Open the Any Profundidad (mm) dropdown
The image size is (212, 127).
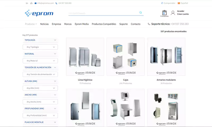(x=40, y=116)
